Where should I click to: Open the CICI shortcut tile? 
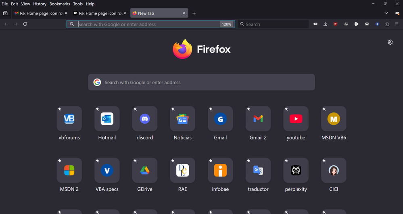[334, 170]
